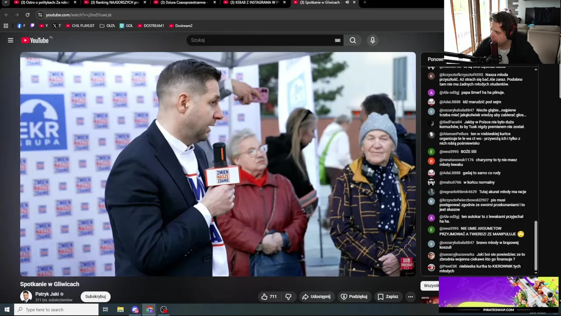Switch to "Ostro o politykach" tab
The image size is (561, 316).
point(46,2)
